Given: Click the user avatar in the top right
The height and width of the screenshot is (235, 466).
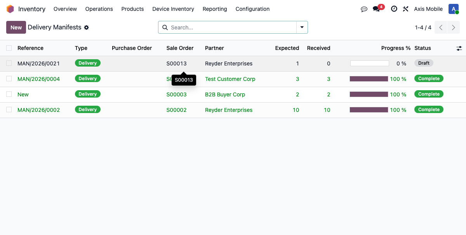Looking at the screenshot, I should (x=453, y=9).
